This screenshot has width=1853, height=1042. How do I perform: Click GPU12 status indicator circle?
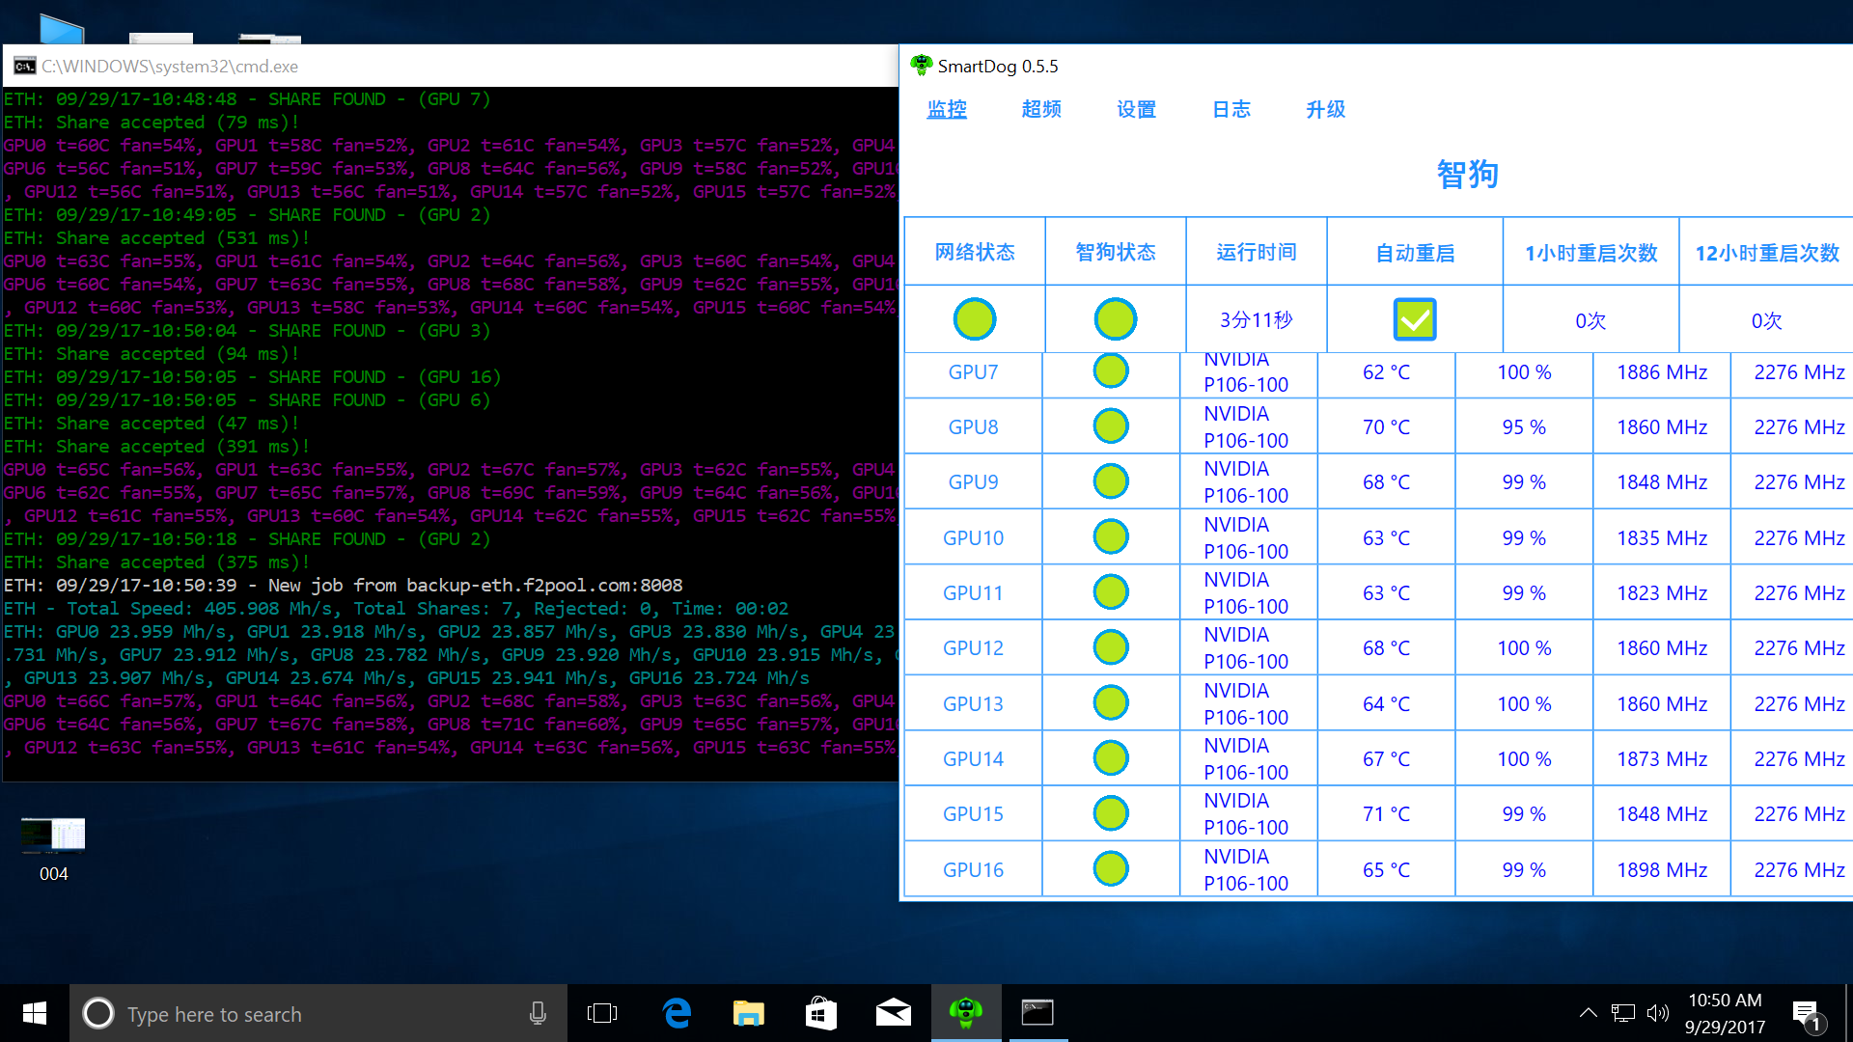coord(1111,647)
